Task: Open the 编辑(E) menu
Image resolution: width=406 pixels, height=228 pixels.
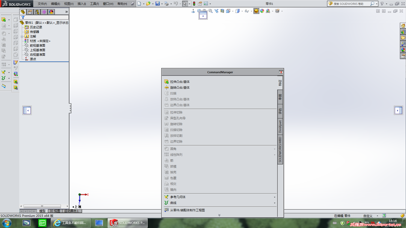Action: (56, 4)
